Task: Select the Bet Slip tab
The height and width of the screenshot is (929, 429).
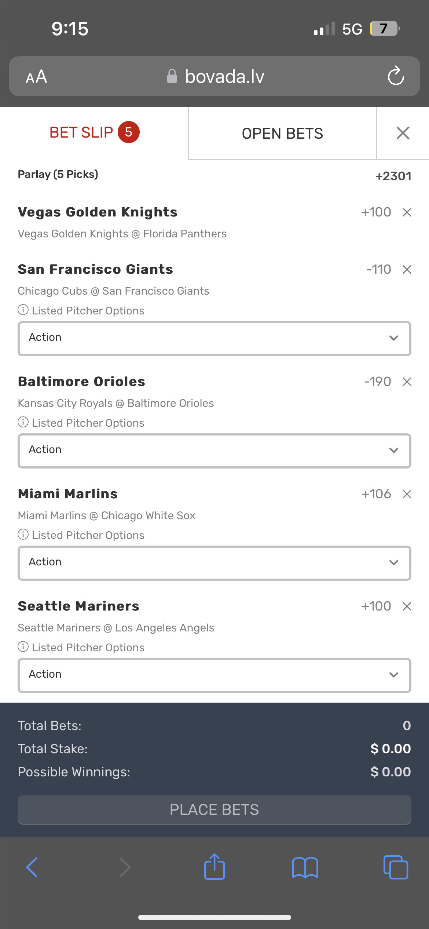Action: pyautogui.click(x=94, y=132)
